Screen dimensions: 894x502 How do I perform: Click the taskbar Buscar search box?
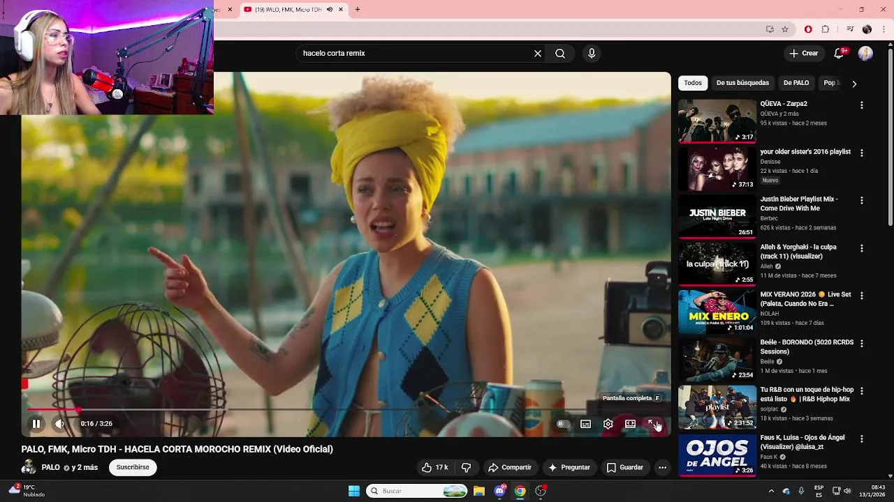(417, 491)
